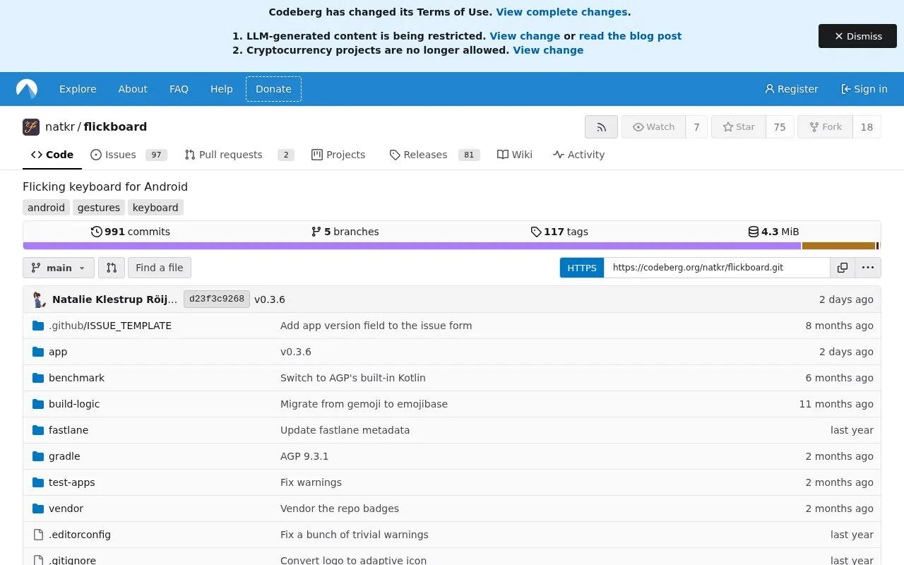Click the build-logic folder icon

coord(38,404)
